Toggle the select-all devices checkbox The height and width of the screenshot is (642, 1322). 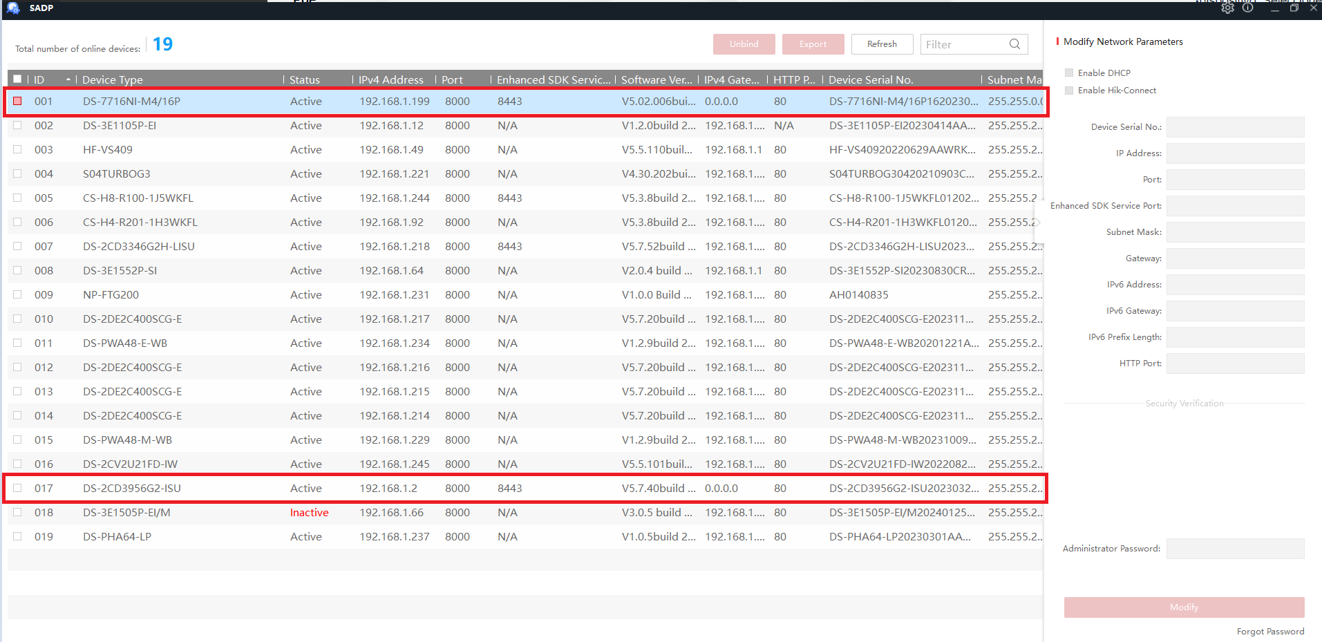[17, 79]
